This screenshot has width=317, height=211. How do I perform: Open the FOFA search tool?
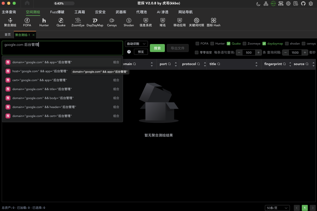click(x=27, y=22)
